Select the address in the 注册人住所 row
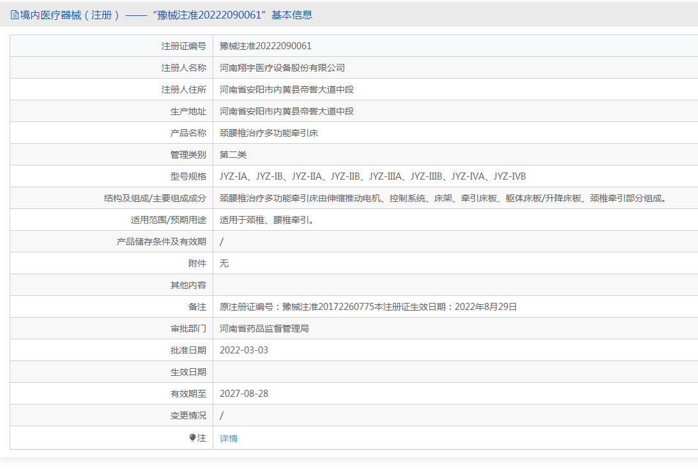Screen dimensions: 698x471 point(286,89)
